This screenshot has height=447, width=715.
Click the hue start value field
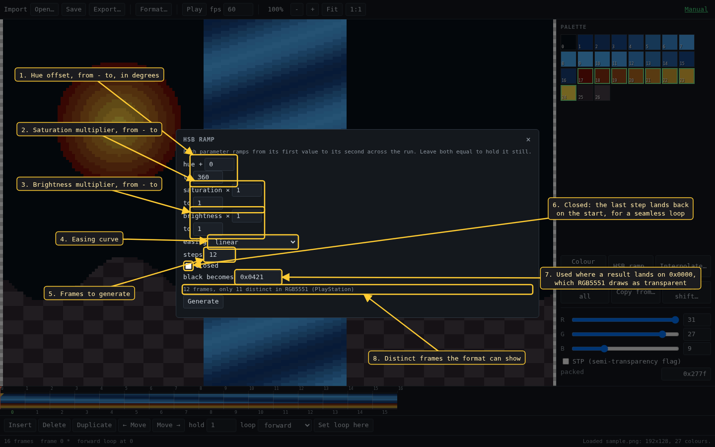[219, 164]
